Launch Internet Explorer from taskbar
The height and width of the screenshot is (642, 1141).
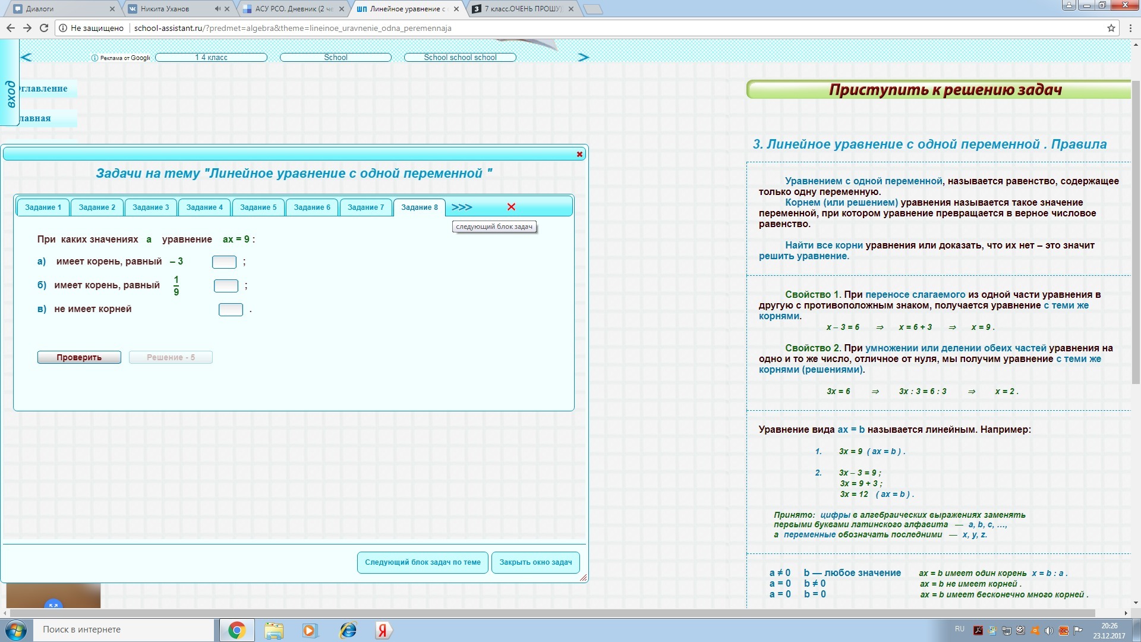pos(348,630)
